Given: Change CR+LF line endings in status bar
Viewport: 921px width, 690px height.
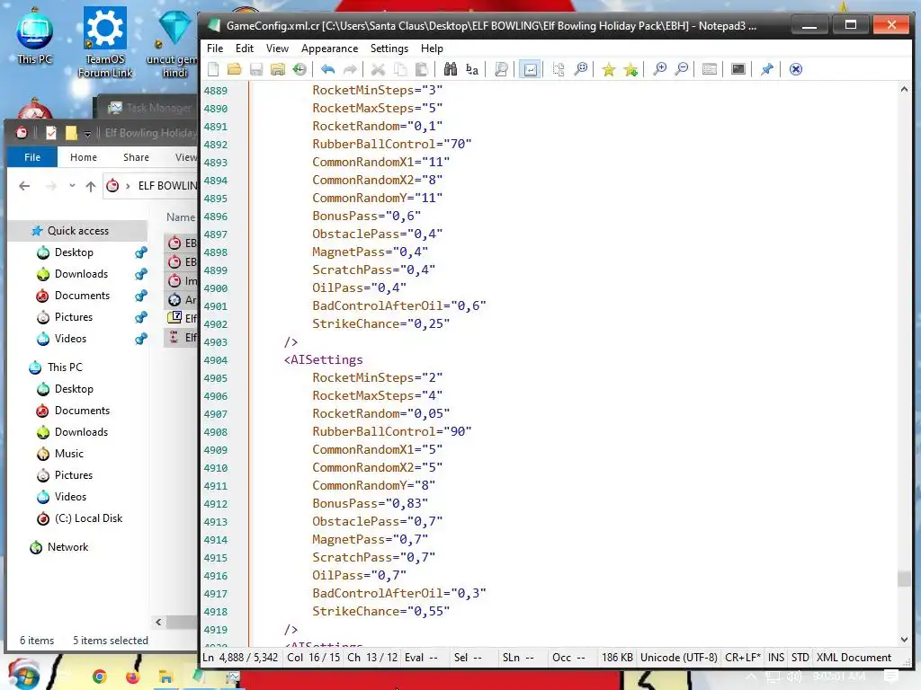Looking at the screenshot, I should tap(743, 658).
